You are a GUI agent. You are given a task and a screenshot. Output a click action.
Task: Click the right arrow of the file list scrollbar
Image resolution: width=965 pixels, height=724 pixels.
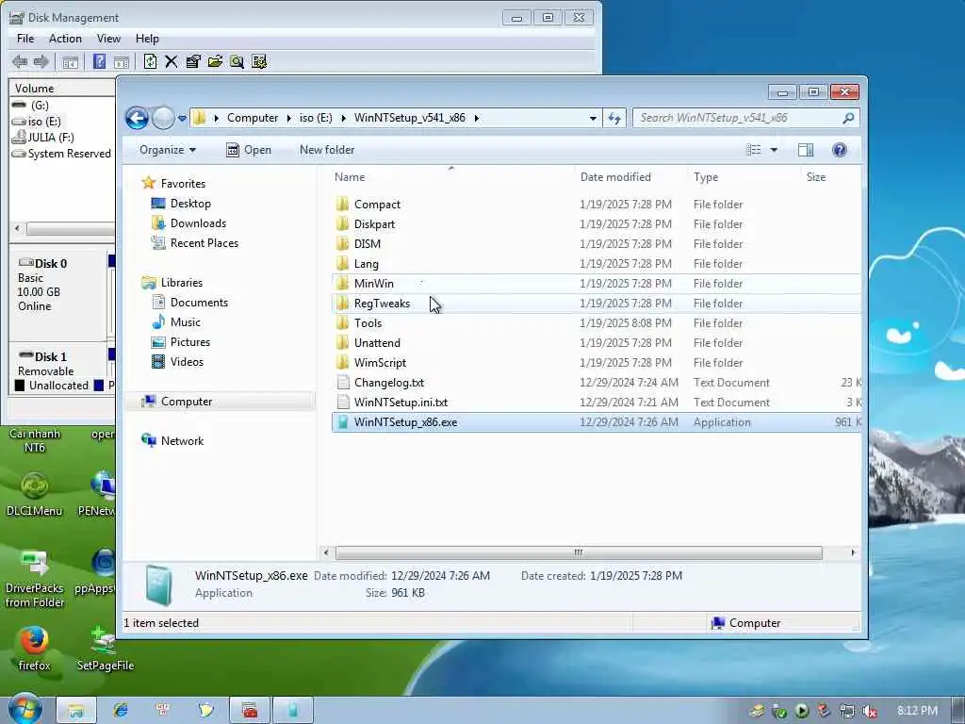coord(852,552)
